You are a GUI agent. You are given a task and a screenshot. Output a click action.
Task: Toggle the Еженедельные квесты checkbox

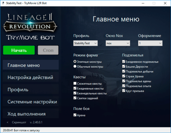pos(75,93)
